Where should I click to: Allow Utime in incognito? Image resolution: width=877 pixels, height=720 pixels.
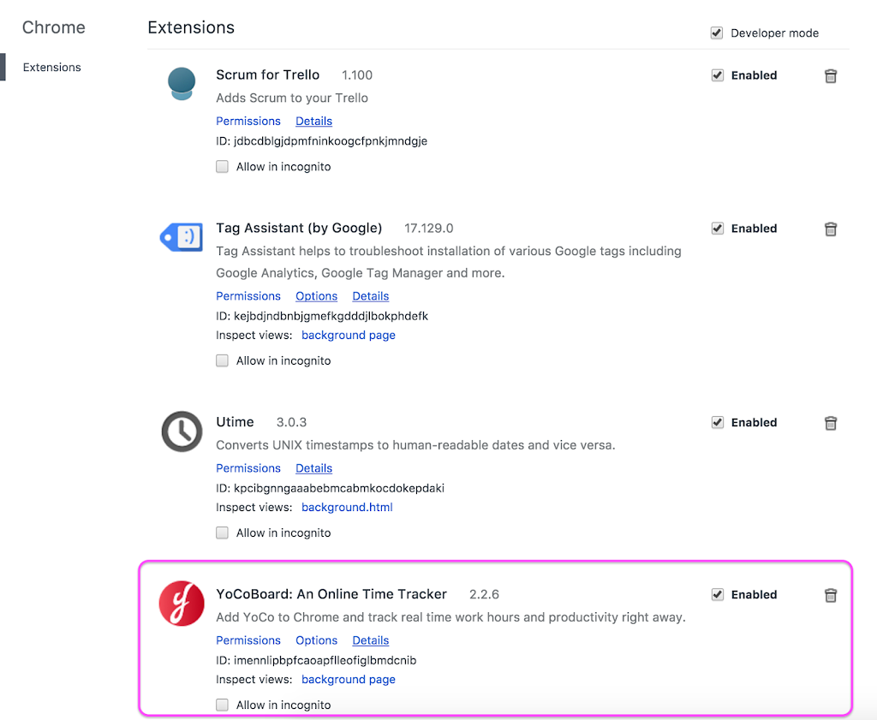[222, 533]
